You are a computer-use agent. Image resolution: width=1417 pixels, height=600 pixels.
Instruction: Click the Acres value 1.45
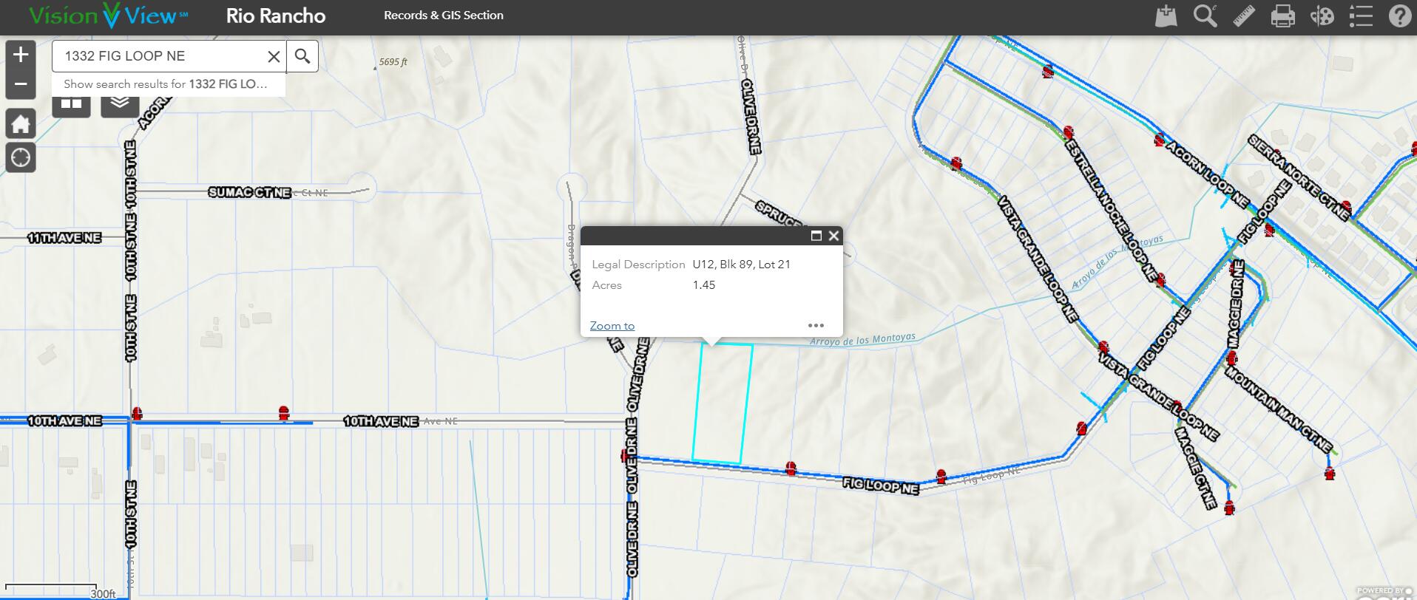704,285
